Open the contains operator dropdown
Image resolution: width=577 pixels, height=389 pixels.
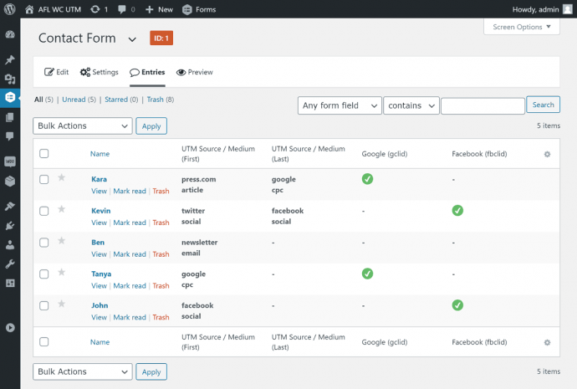tap(411, 105)
